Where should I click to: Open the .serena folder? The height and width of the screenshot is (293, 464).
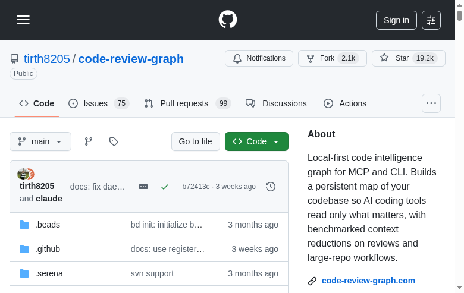[x=49, y=273]
